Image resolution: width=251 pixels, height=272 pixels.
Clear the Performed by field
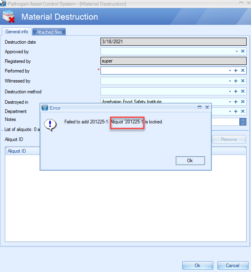[243, 71]
